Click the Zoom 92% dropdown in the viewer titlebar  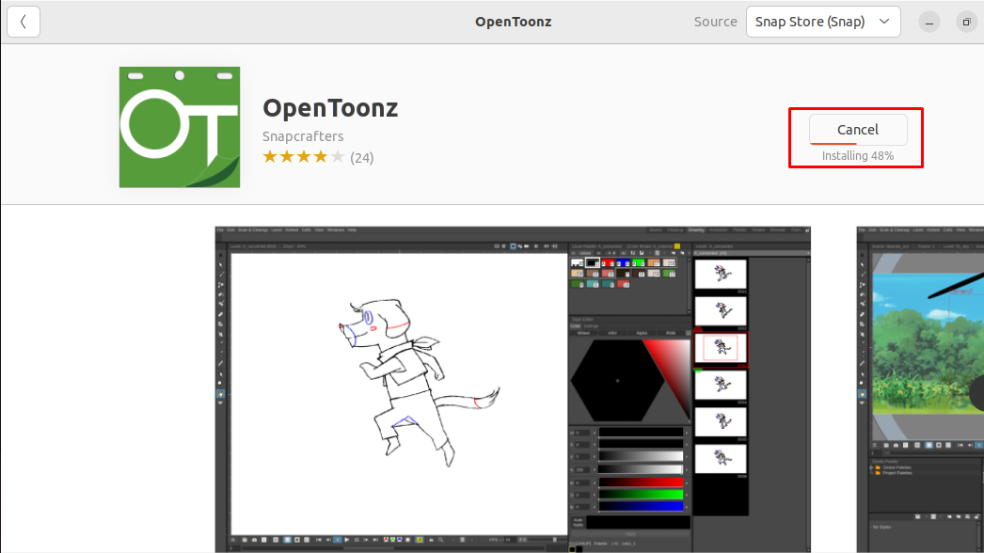294,246
